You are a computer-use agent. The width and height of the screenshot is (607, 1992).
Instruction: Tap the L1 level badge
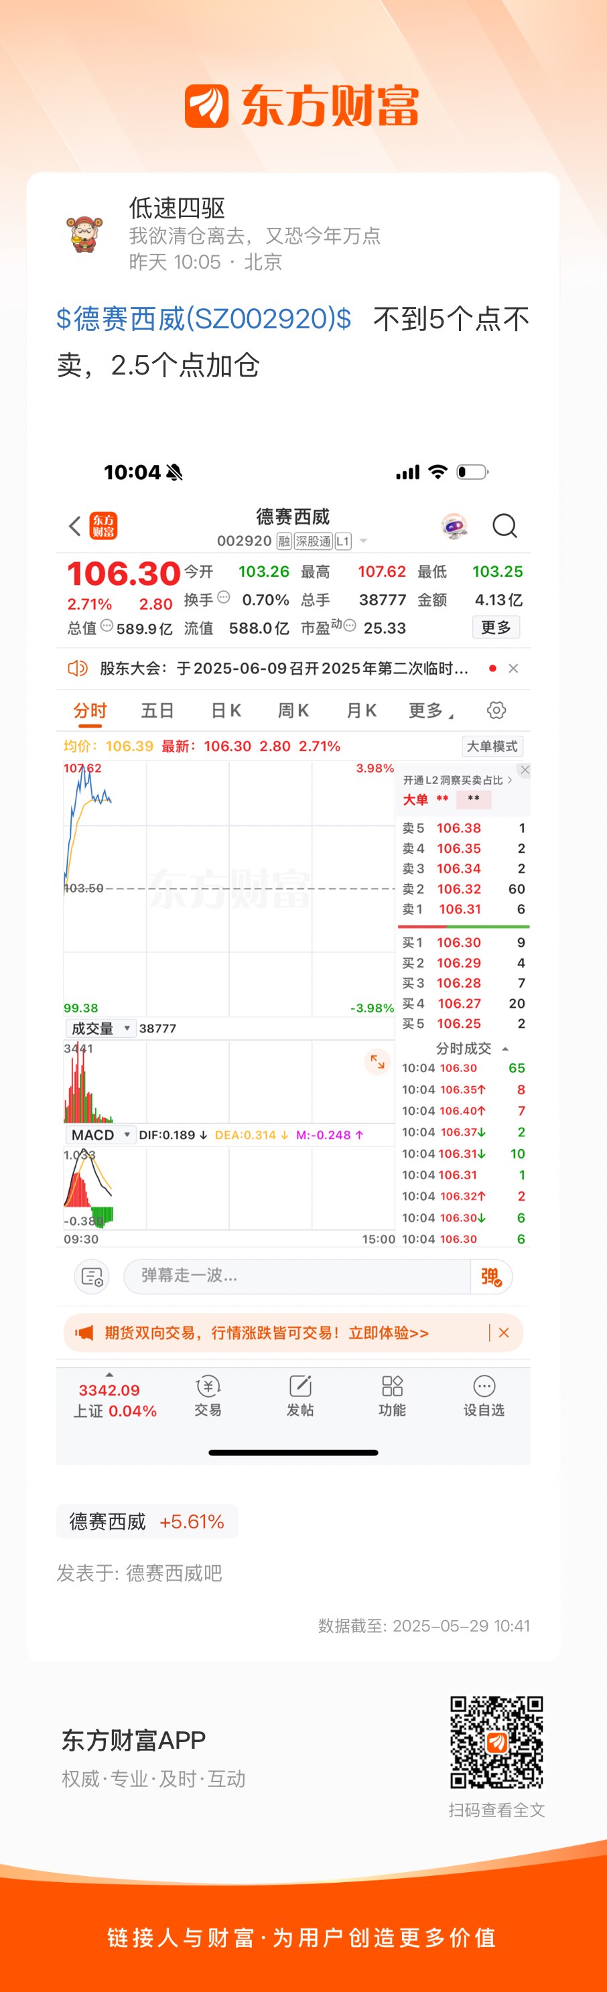[x=342, y=541]
